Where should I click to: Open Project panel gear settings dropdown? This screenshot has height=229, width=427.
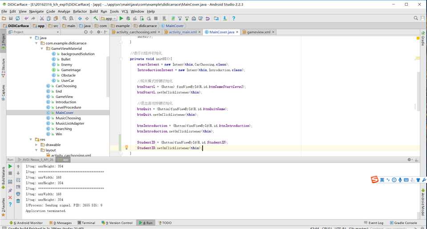(99, 32)
